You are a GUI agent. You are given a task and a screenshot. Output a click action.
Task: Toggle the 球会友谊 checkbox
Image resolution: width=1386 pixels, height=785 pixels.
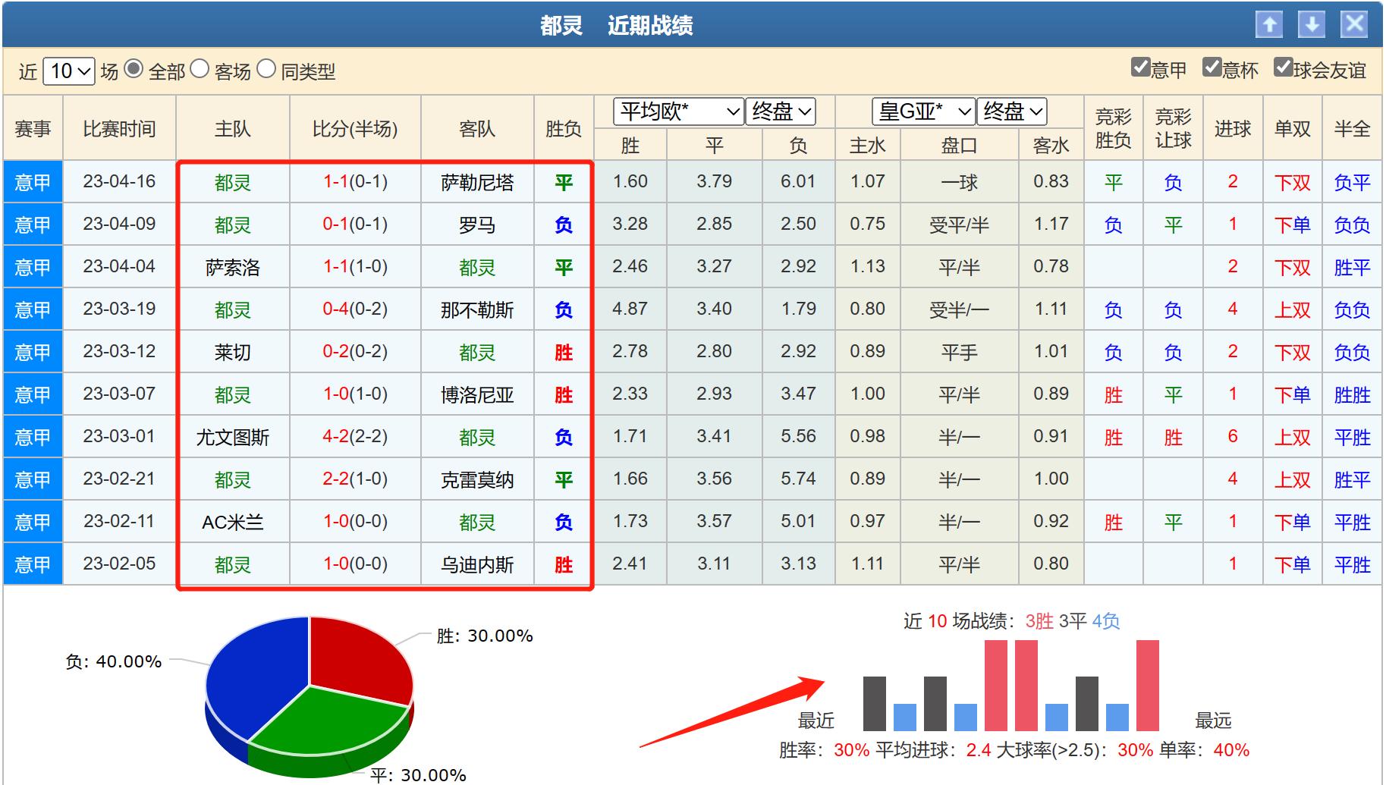coord(1284,68)
